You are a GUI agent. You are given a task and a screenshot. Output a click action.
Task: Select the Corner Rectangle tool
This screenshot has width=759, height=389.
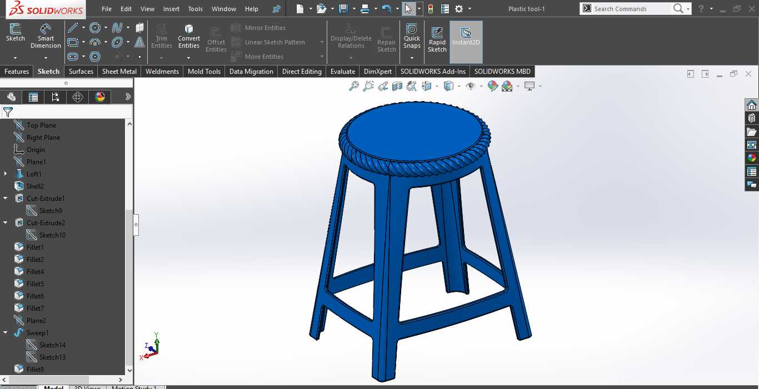(72, 42)
